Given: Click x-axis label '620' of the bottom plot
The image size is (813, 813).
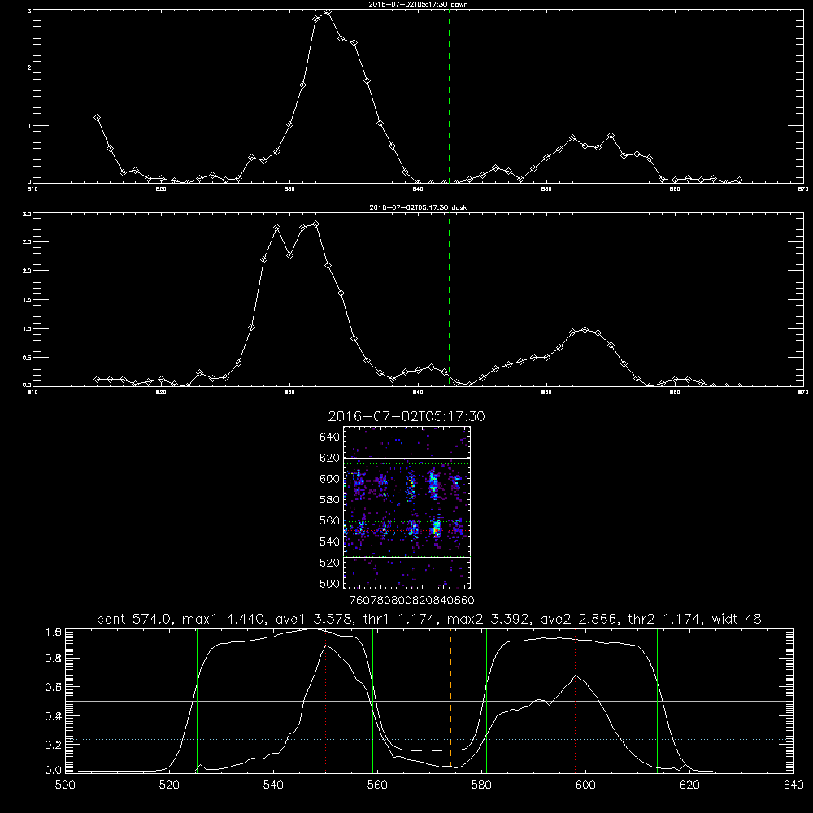Looking at the screenshot, I should 689,785.
